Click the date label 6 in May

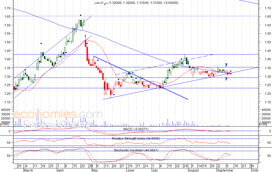click(x=98, y=166)
